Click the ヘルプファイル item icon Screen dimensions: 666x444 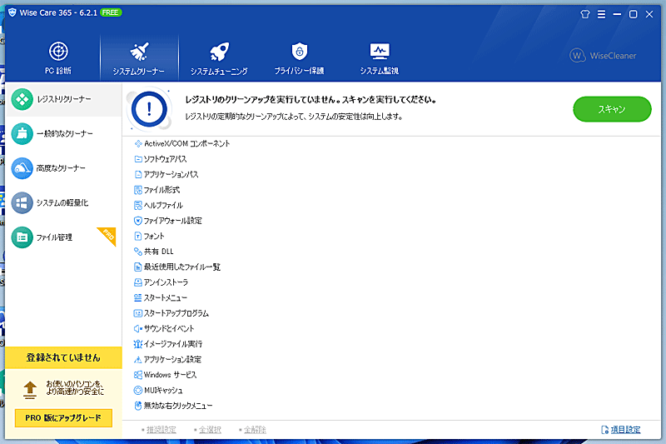coord(138,205)
